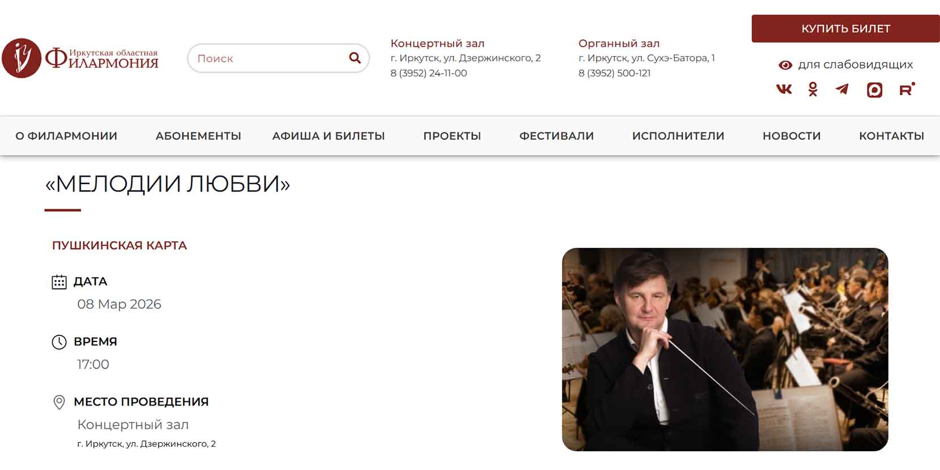Open the MAX messenger icon

point(874,90)
